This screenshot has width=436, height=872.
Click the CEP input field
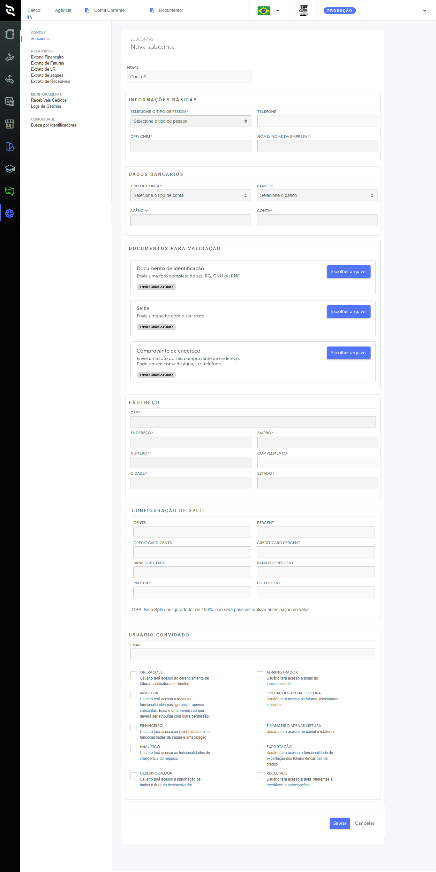[253, 422]
